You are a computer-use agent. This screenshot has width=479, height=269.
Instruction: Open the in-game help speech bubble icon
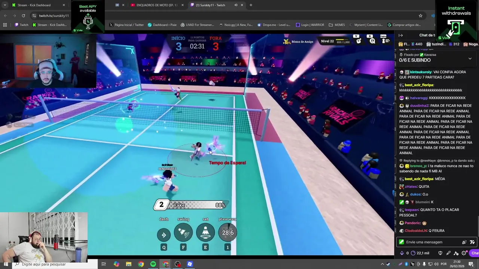372,41
